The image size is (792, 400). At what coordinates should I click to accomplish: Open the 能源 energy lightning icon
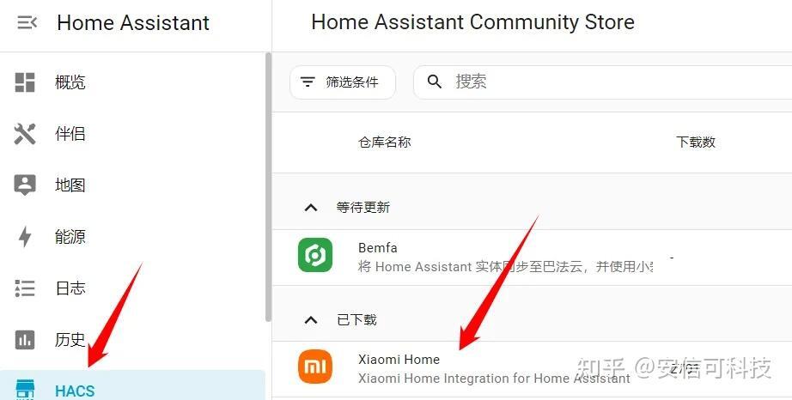25,237
